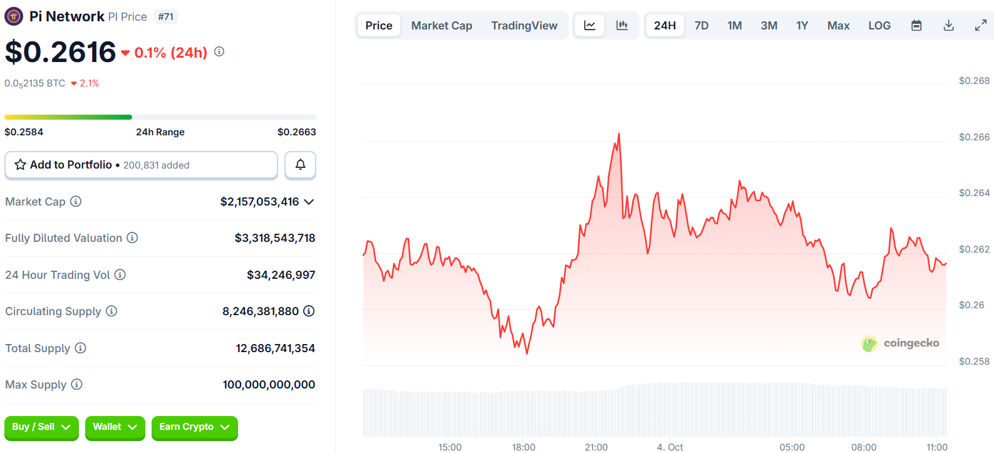This screenshot has width=994, height=453.
Task: Open the Buy / Sell dropdown
Action: [41, 427]
